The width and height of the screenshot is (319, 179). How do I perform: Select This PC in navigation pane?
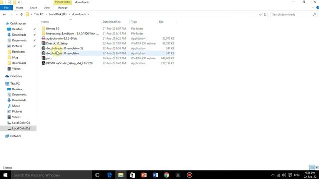click(x=15, y=84)
